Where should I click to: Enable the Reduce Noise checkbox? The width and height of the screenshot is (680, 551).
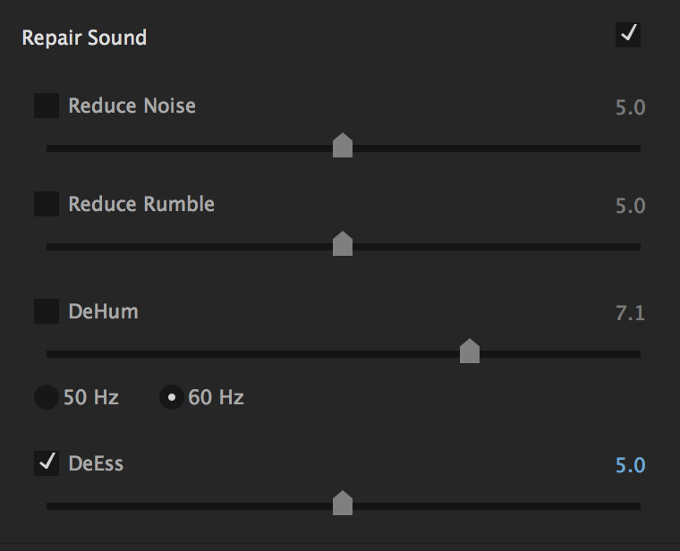(47, 106)
